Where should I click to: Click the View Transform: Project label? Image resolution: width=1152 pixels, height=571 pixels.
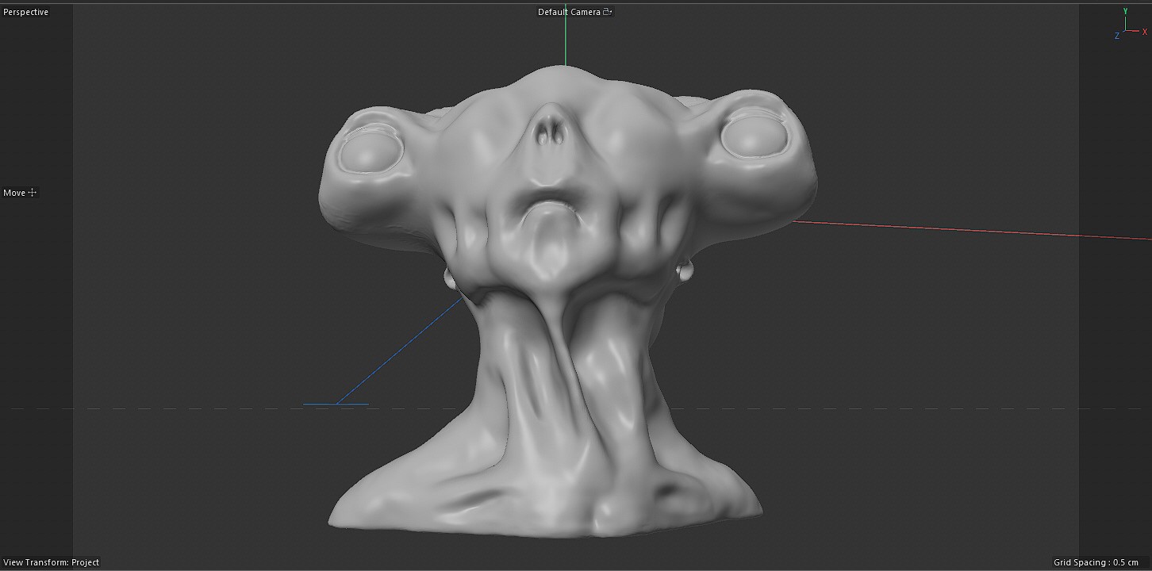pyautogui.click(x=52, y=562)
